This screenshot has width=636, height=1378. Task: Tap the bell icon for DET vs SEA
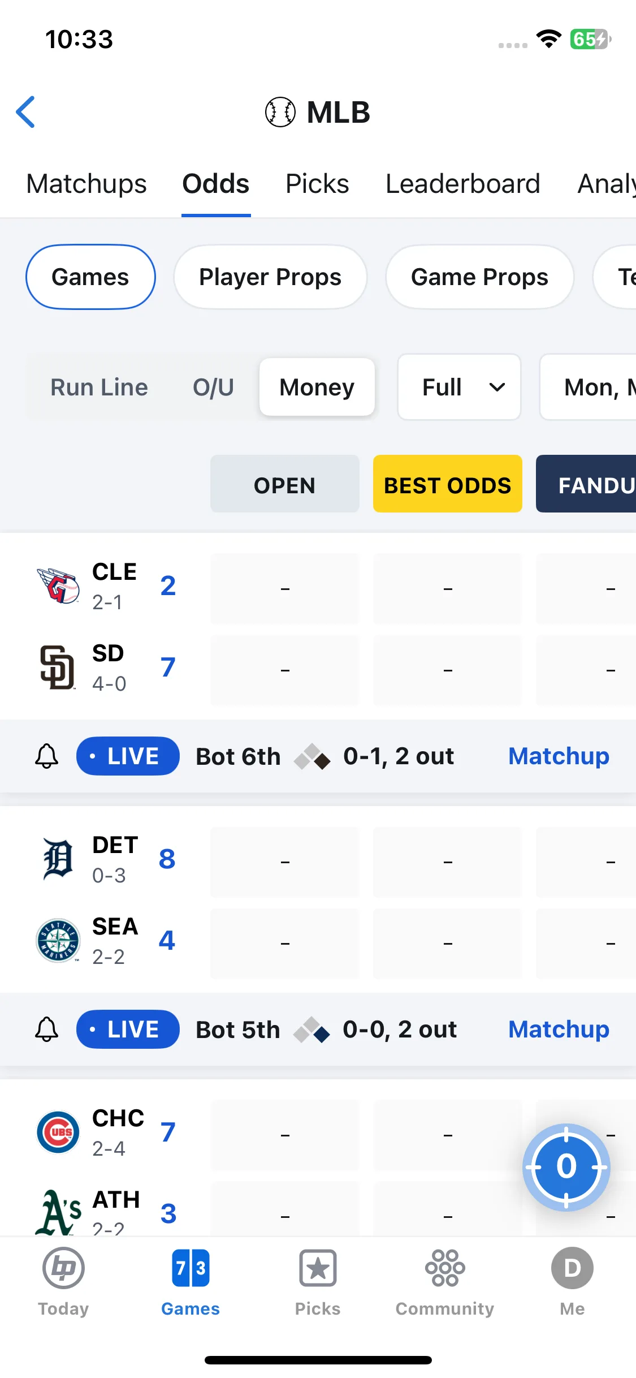(x=47, y=1030)
